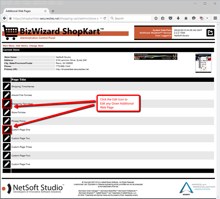Open dropdown arrow next to PDF extension
Screen dimensions: 220x199
207,18
